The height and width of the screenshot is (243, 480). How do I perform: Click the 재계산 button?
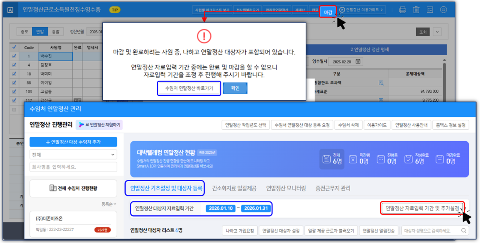tap(300, 10)
